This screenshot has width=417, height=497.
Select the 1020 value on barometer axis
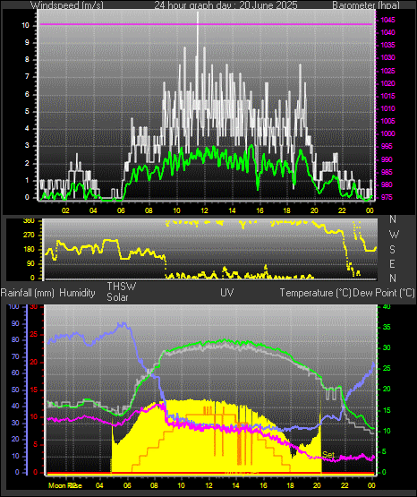[x=387, y=83]
